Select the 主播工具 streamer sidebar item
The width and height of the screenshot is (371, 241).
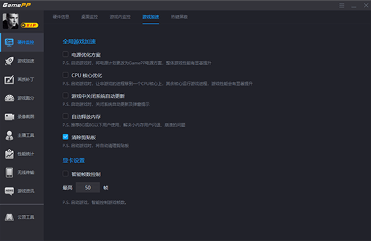pos(22,136)
